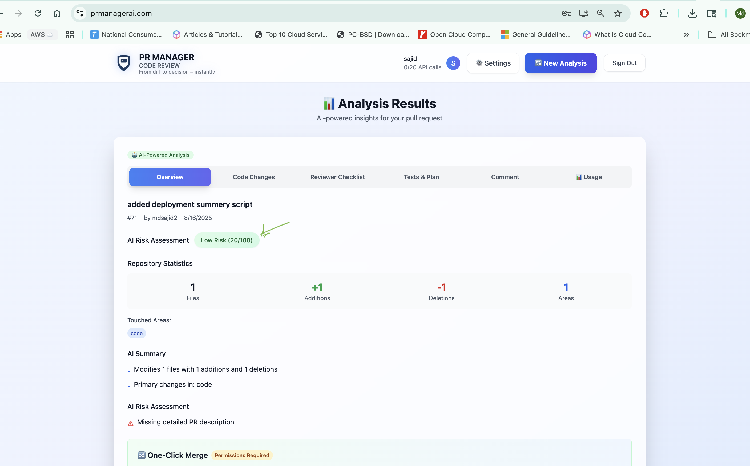
Task: Click the PR Manager shield logo
Action: 124,63
